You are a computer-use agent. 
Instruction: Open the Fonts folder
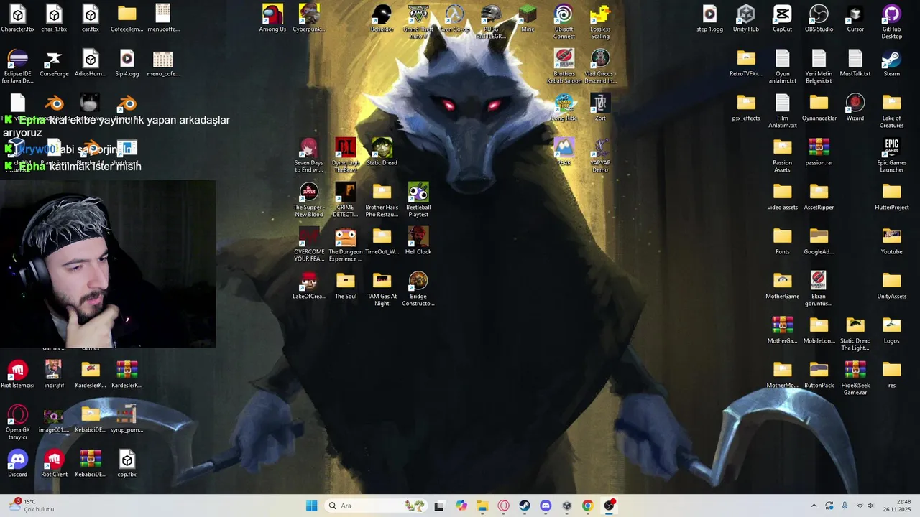click(x=782, y=241)
